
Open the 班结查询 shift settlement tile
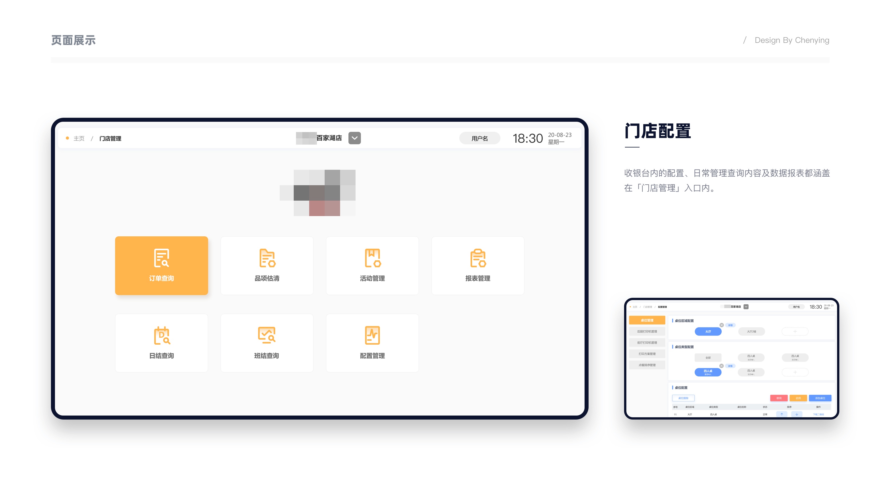click(x=267, y=343)
